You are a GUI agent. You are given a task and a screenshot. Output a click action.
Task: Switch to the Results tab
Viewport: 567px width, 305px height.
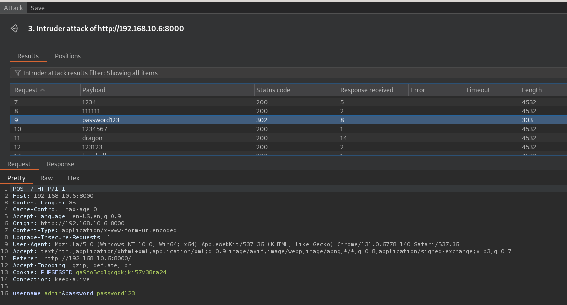[x=28, y=56]
